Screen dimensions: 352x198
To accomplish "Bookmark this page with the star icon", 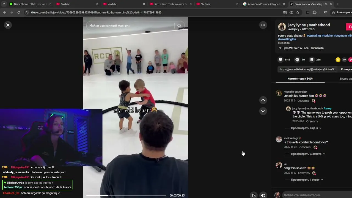I will (298, 12).
